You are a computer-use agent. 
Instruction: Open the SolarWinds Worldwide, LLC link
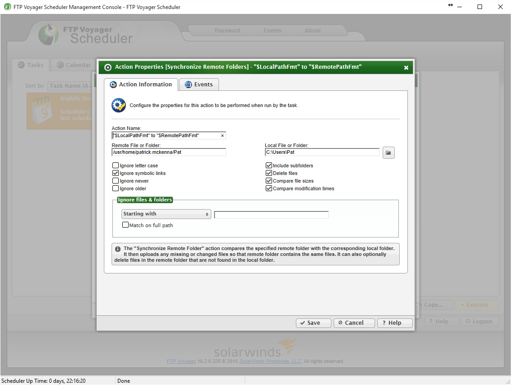point(270,361)
